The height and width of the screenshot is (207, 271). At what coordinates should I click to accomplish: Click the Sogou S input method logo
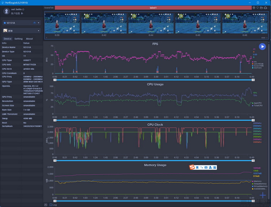point(192,167)
